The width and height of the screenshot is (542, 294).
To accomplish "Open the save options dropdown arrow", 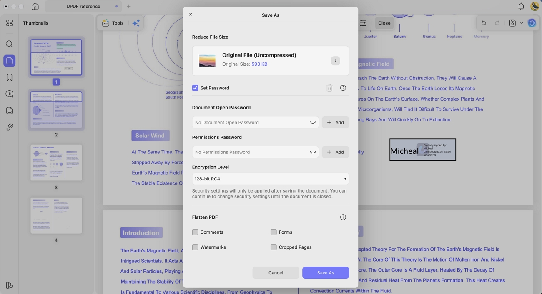I will (522, 23).
